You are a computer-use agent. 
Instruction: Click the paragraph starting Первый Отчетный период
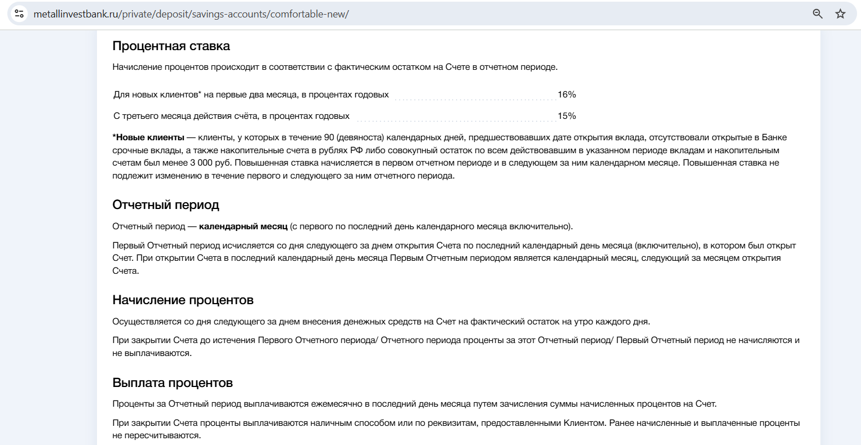[x=454, y=259]
